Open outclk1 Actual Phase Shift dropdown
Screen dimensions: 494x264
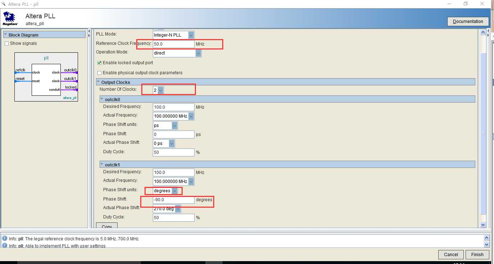tap(178, 209)
